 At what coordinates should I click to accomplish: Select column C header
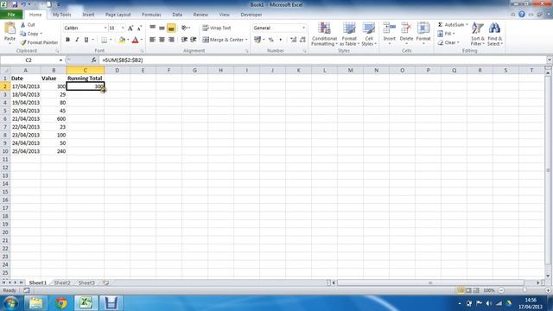tap(85, 71)
